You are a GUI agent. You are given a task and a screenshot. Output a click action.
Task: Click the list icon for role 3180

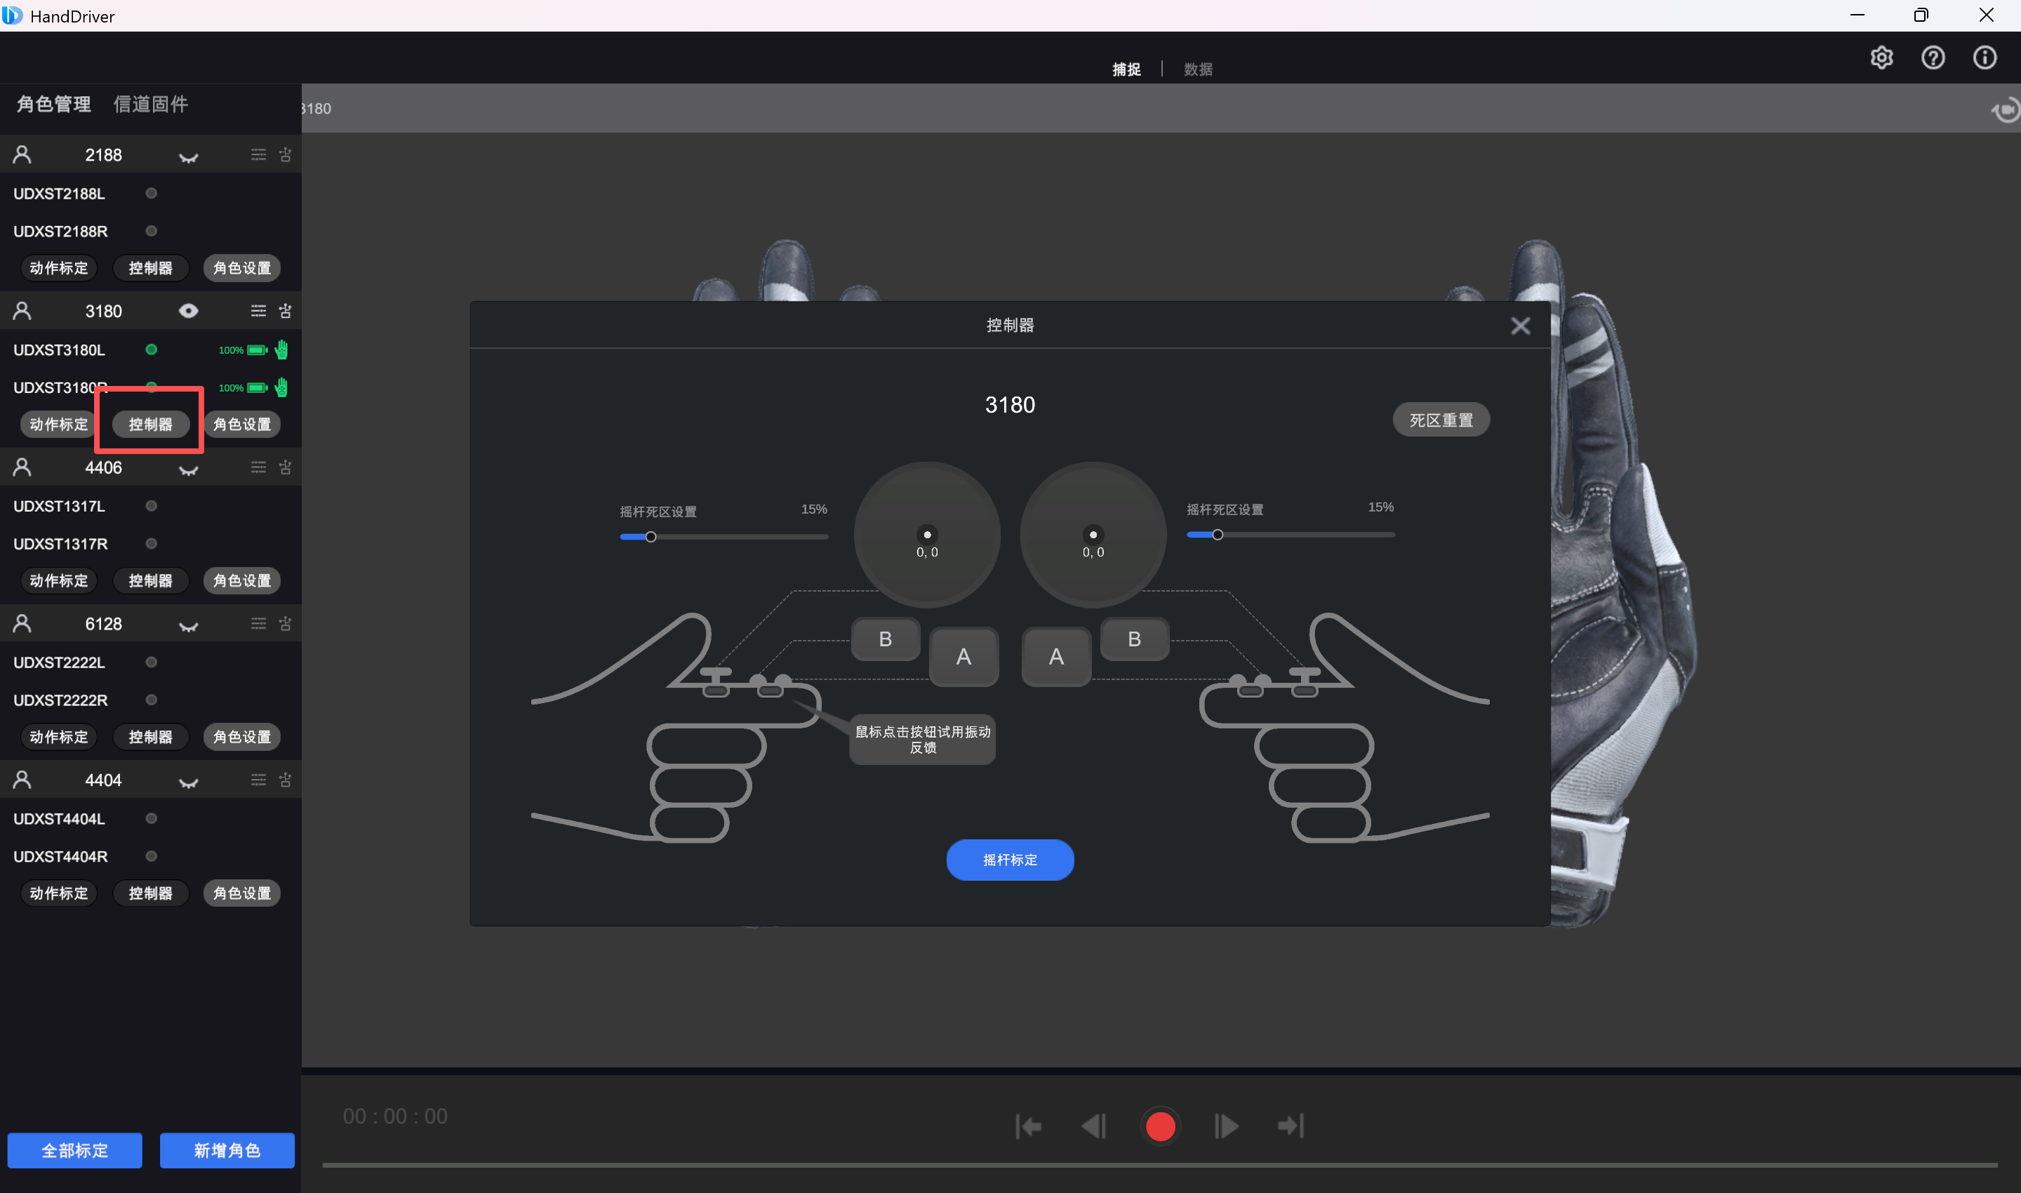coord(258,311)
